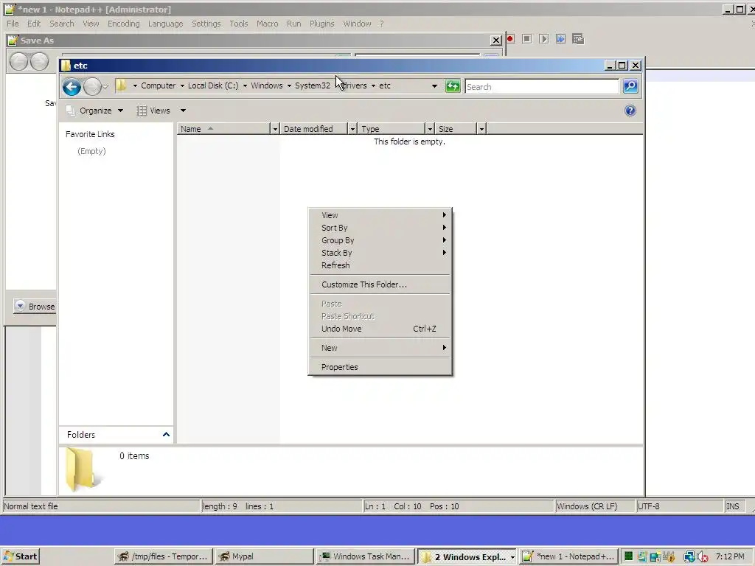Screen dimensions: 755x566
Task: Sort by Type column header
Action: [x=392, y=129]
